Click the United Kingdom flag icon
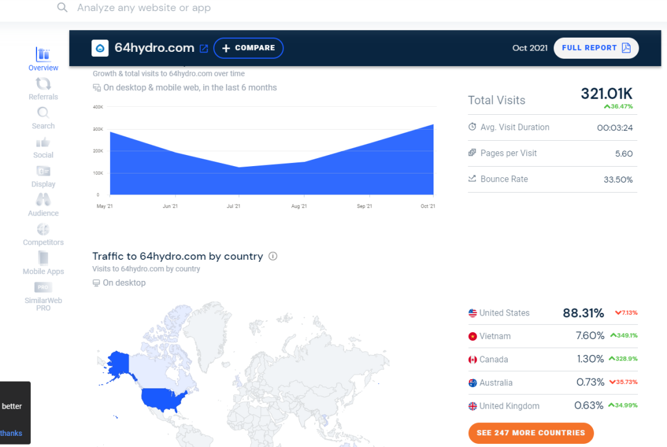The width and height of the screenshot is (667, 447). (472, 406)
